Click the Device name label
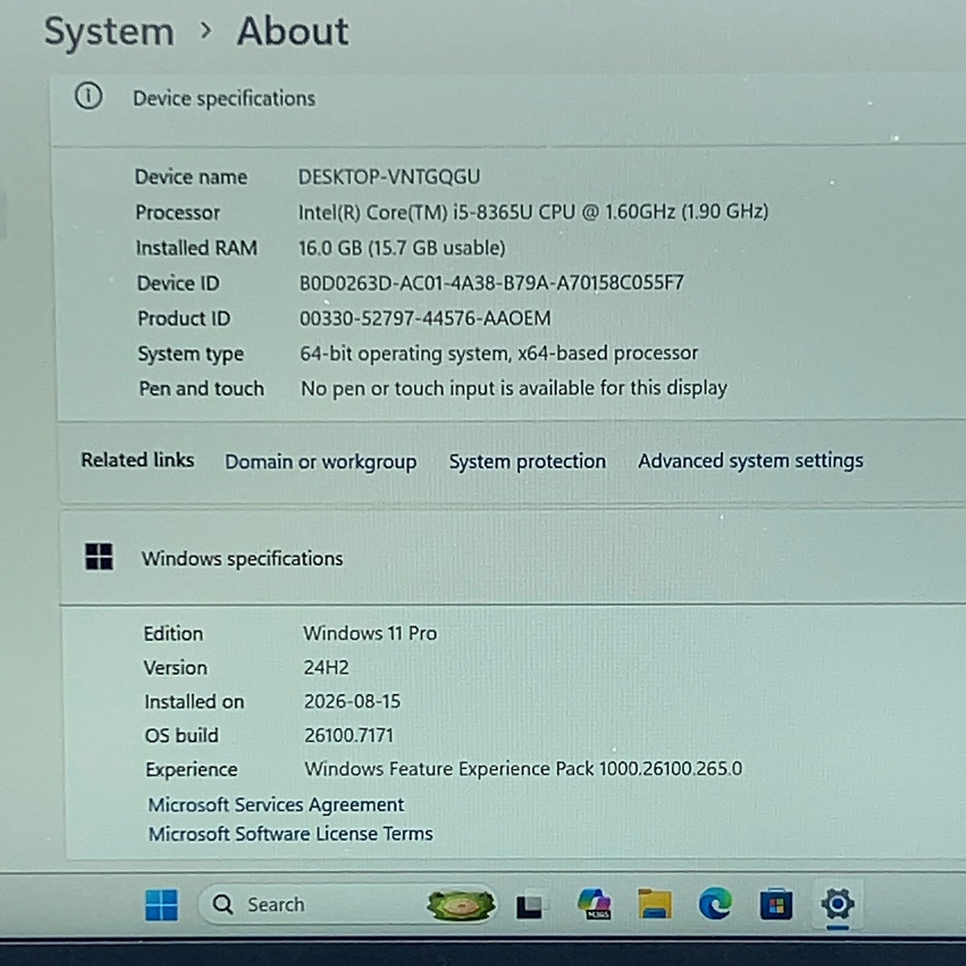This screenshot has height=966, width=966. (191, 177)
